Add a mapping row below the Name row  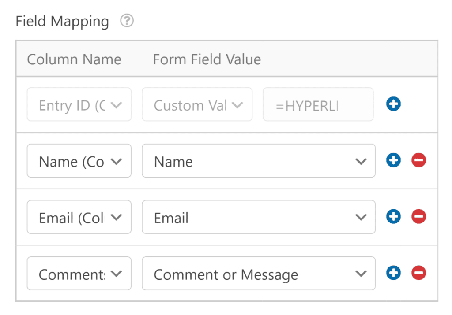point(393,160)
